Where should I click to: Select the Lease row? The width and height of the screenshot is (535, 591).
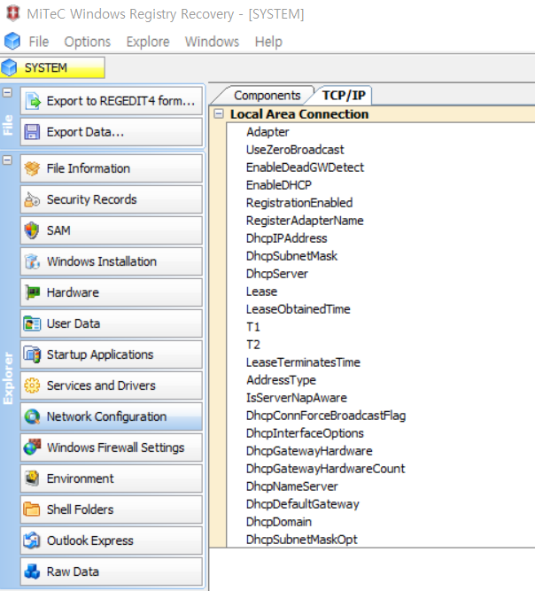(x=381, y=292)
